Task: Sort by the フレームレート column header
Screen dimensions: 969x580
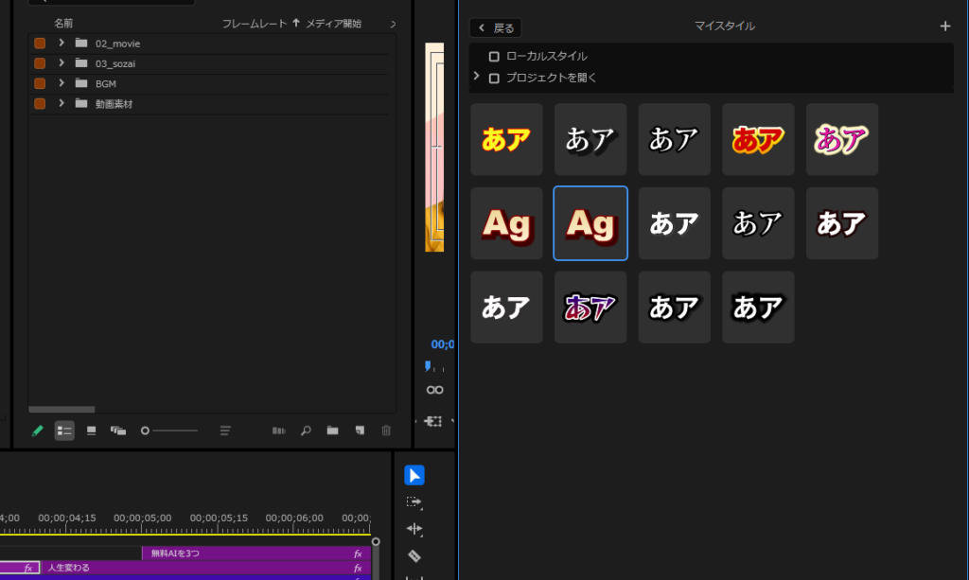Action: 255,23
